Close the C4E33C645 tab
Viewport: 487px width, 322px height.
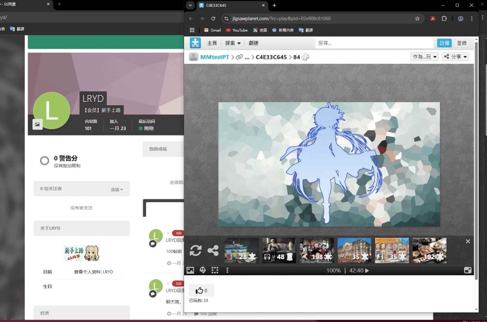[x=263, y=5]
